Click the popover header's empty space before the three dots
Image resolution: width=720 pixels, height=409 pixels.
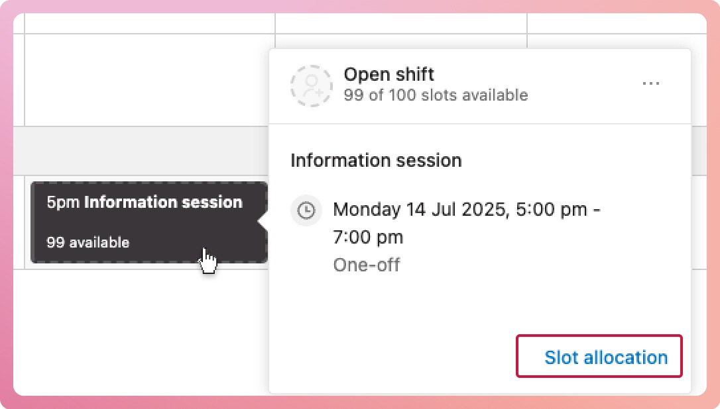pyautogui.click(x=583, y=85)
